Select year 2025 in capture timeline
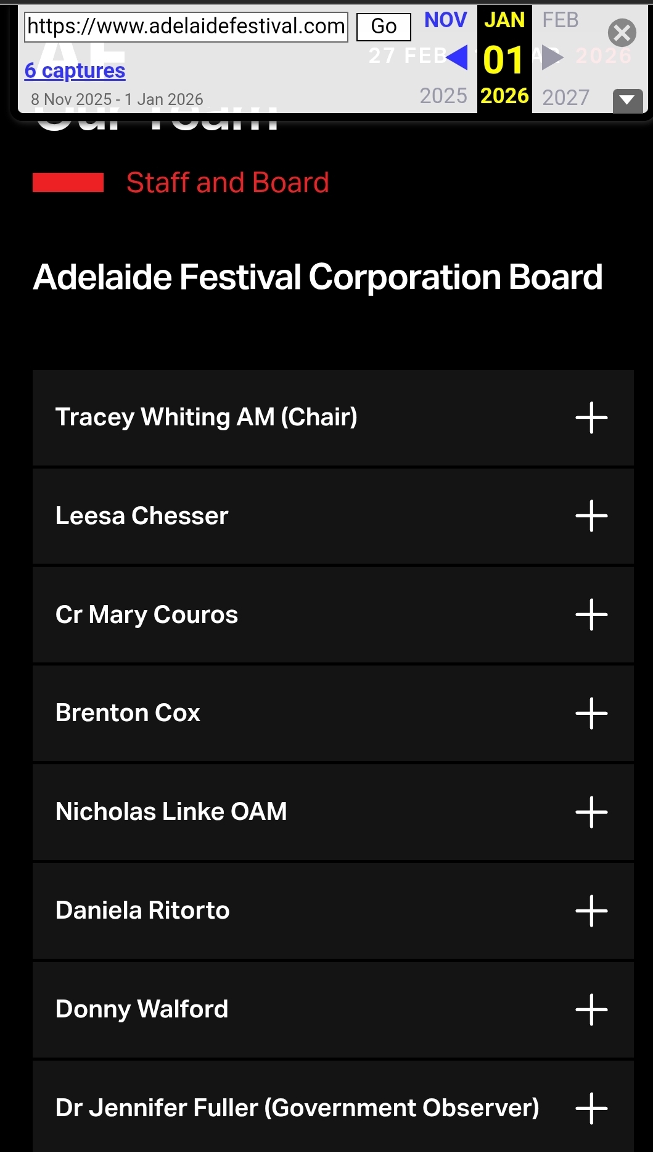653x1152 pixels. (x=443, y=96)
